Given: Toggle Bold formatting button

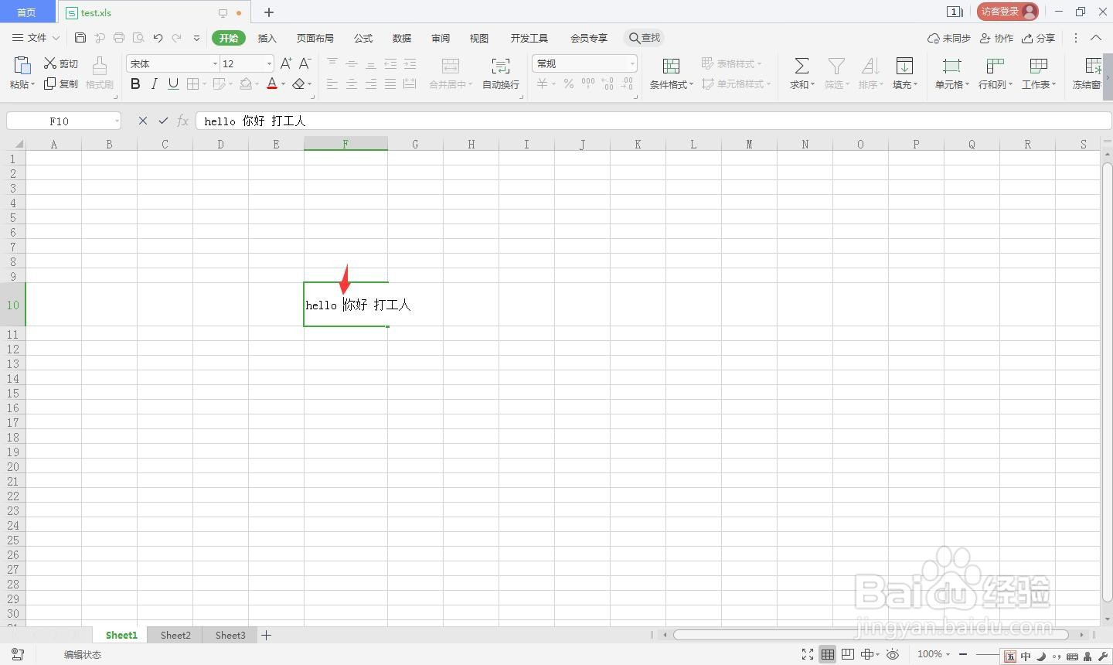Looking at the screenshot, I should point(135,84).
